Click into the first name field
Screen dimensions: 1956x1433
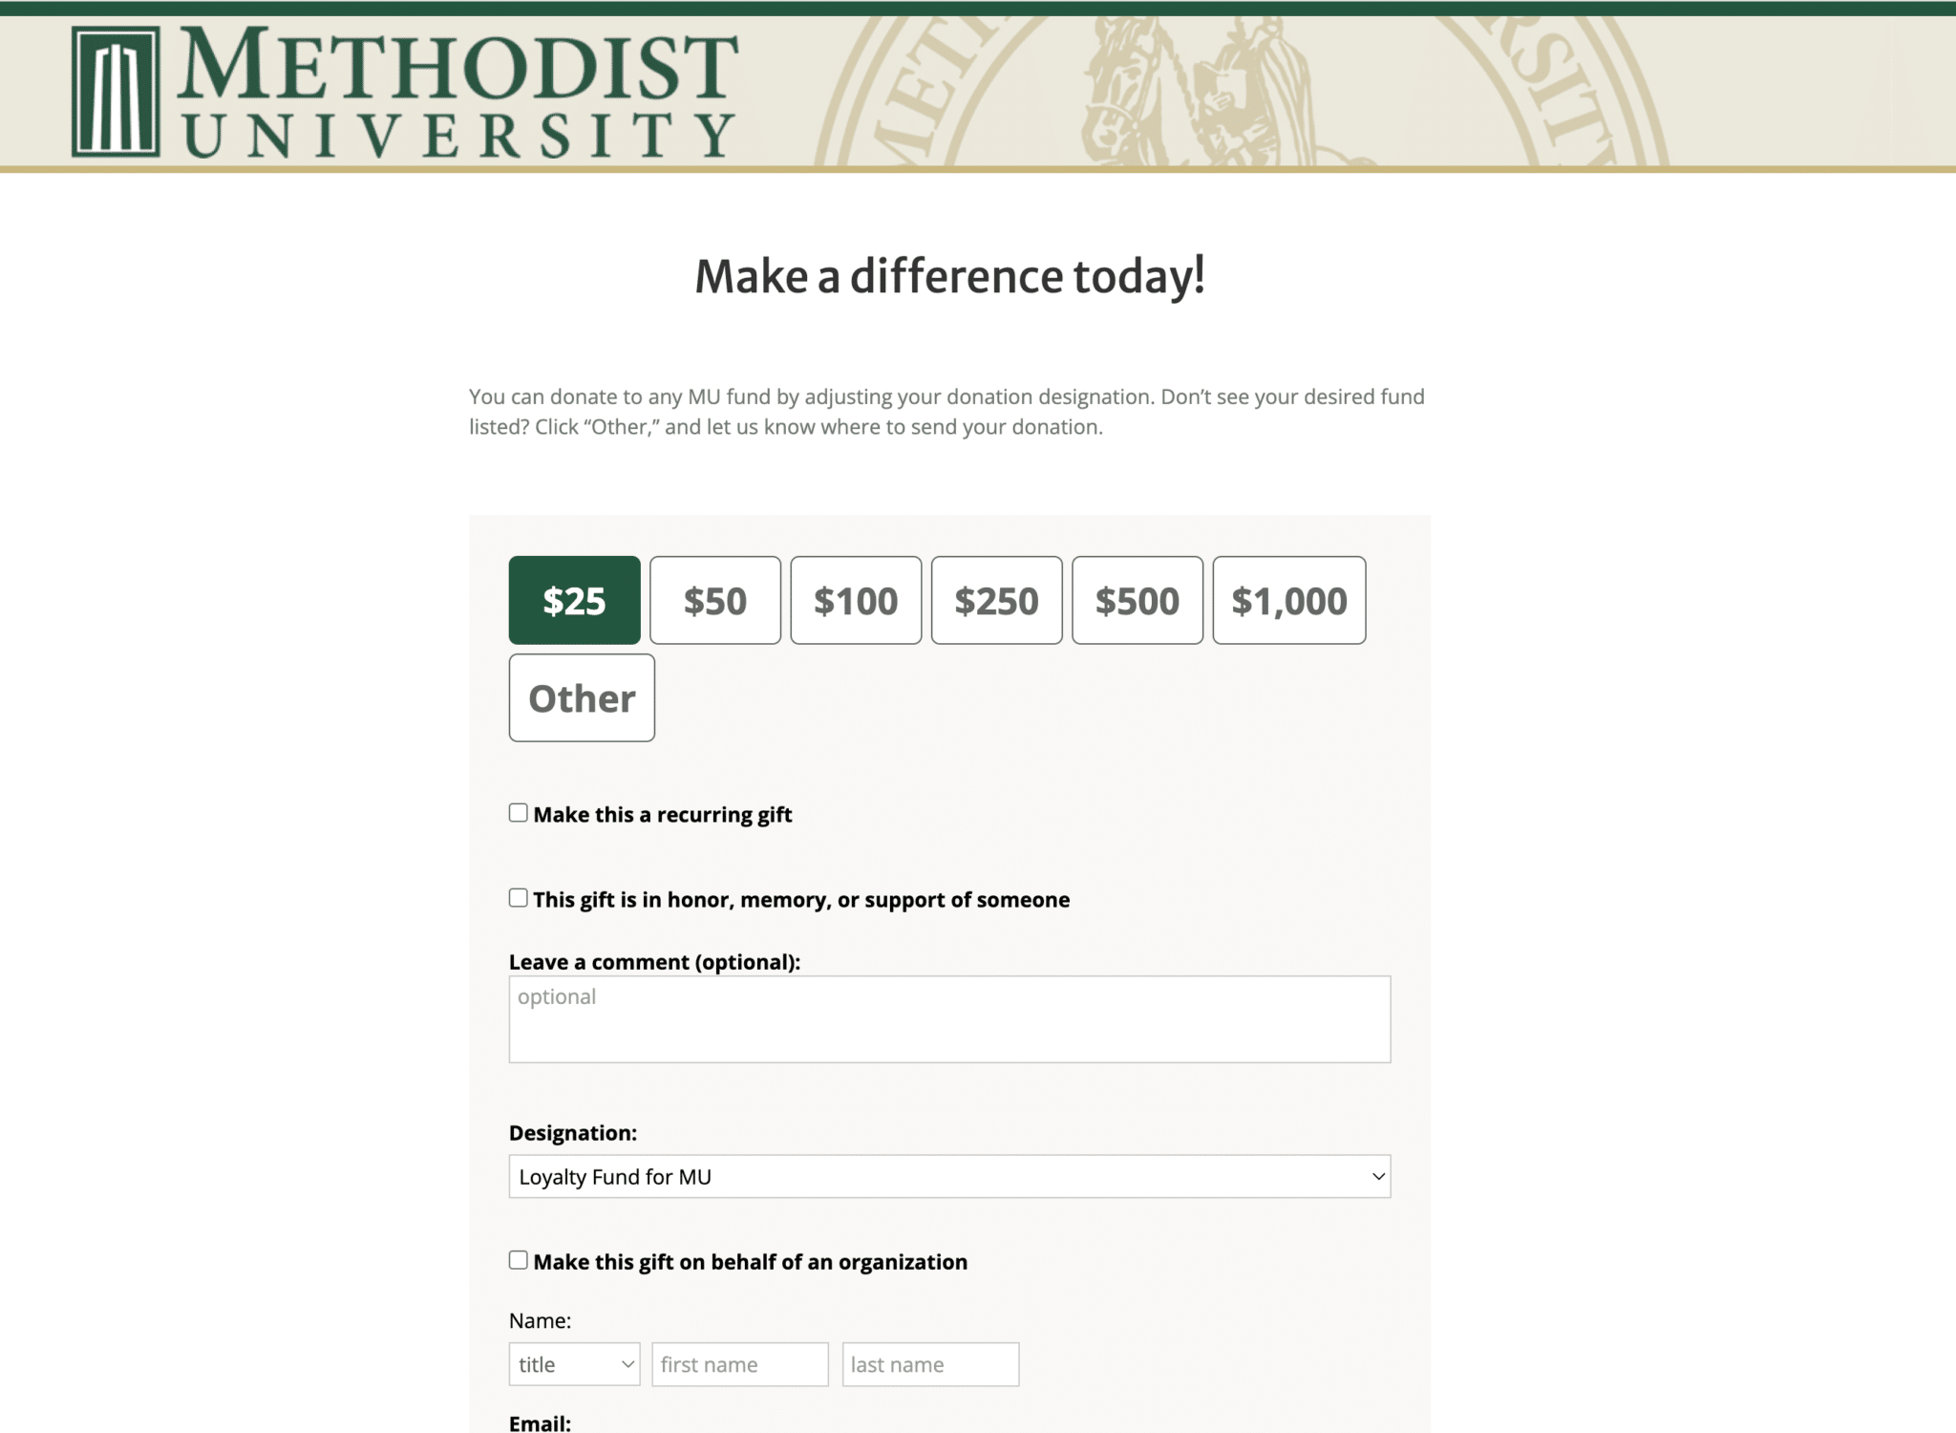(739, 1364)
